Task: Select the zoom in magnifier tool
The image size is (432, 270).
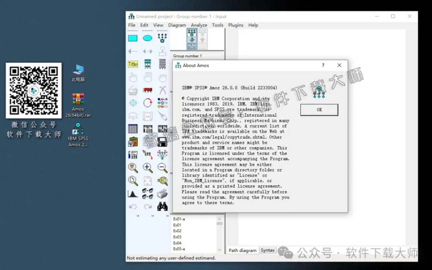Action: pos(147,167)
